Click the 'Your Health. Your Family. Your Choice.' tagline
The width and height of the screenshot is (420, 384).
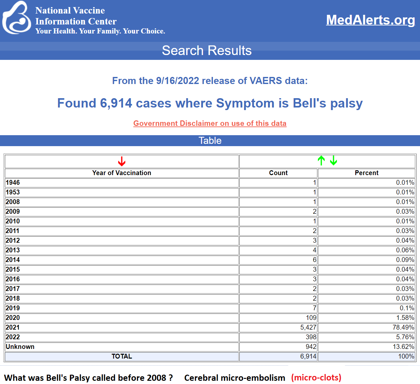tap(100, 31)
